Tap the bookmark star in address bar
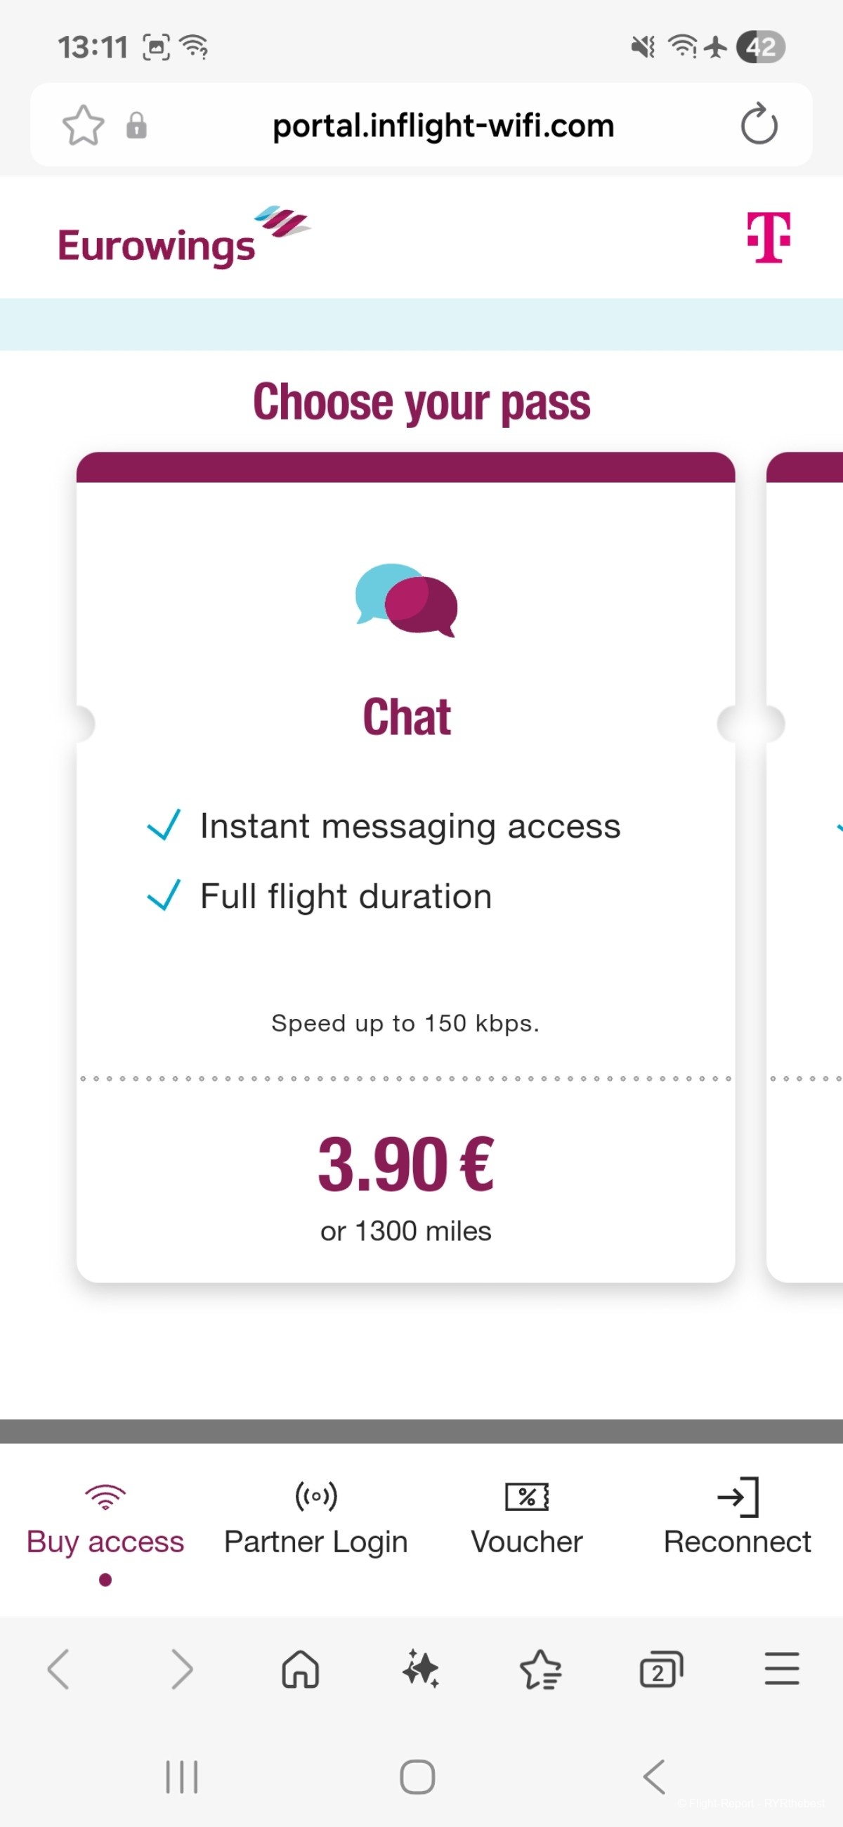The image size is (843, 1827). [84, 126]
